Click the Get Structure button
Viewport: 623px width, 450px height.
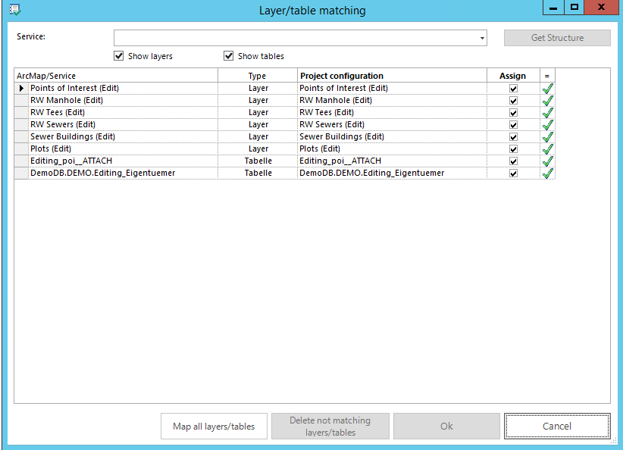point(557,37)
